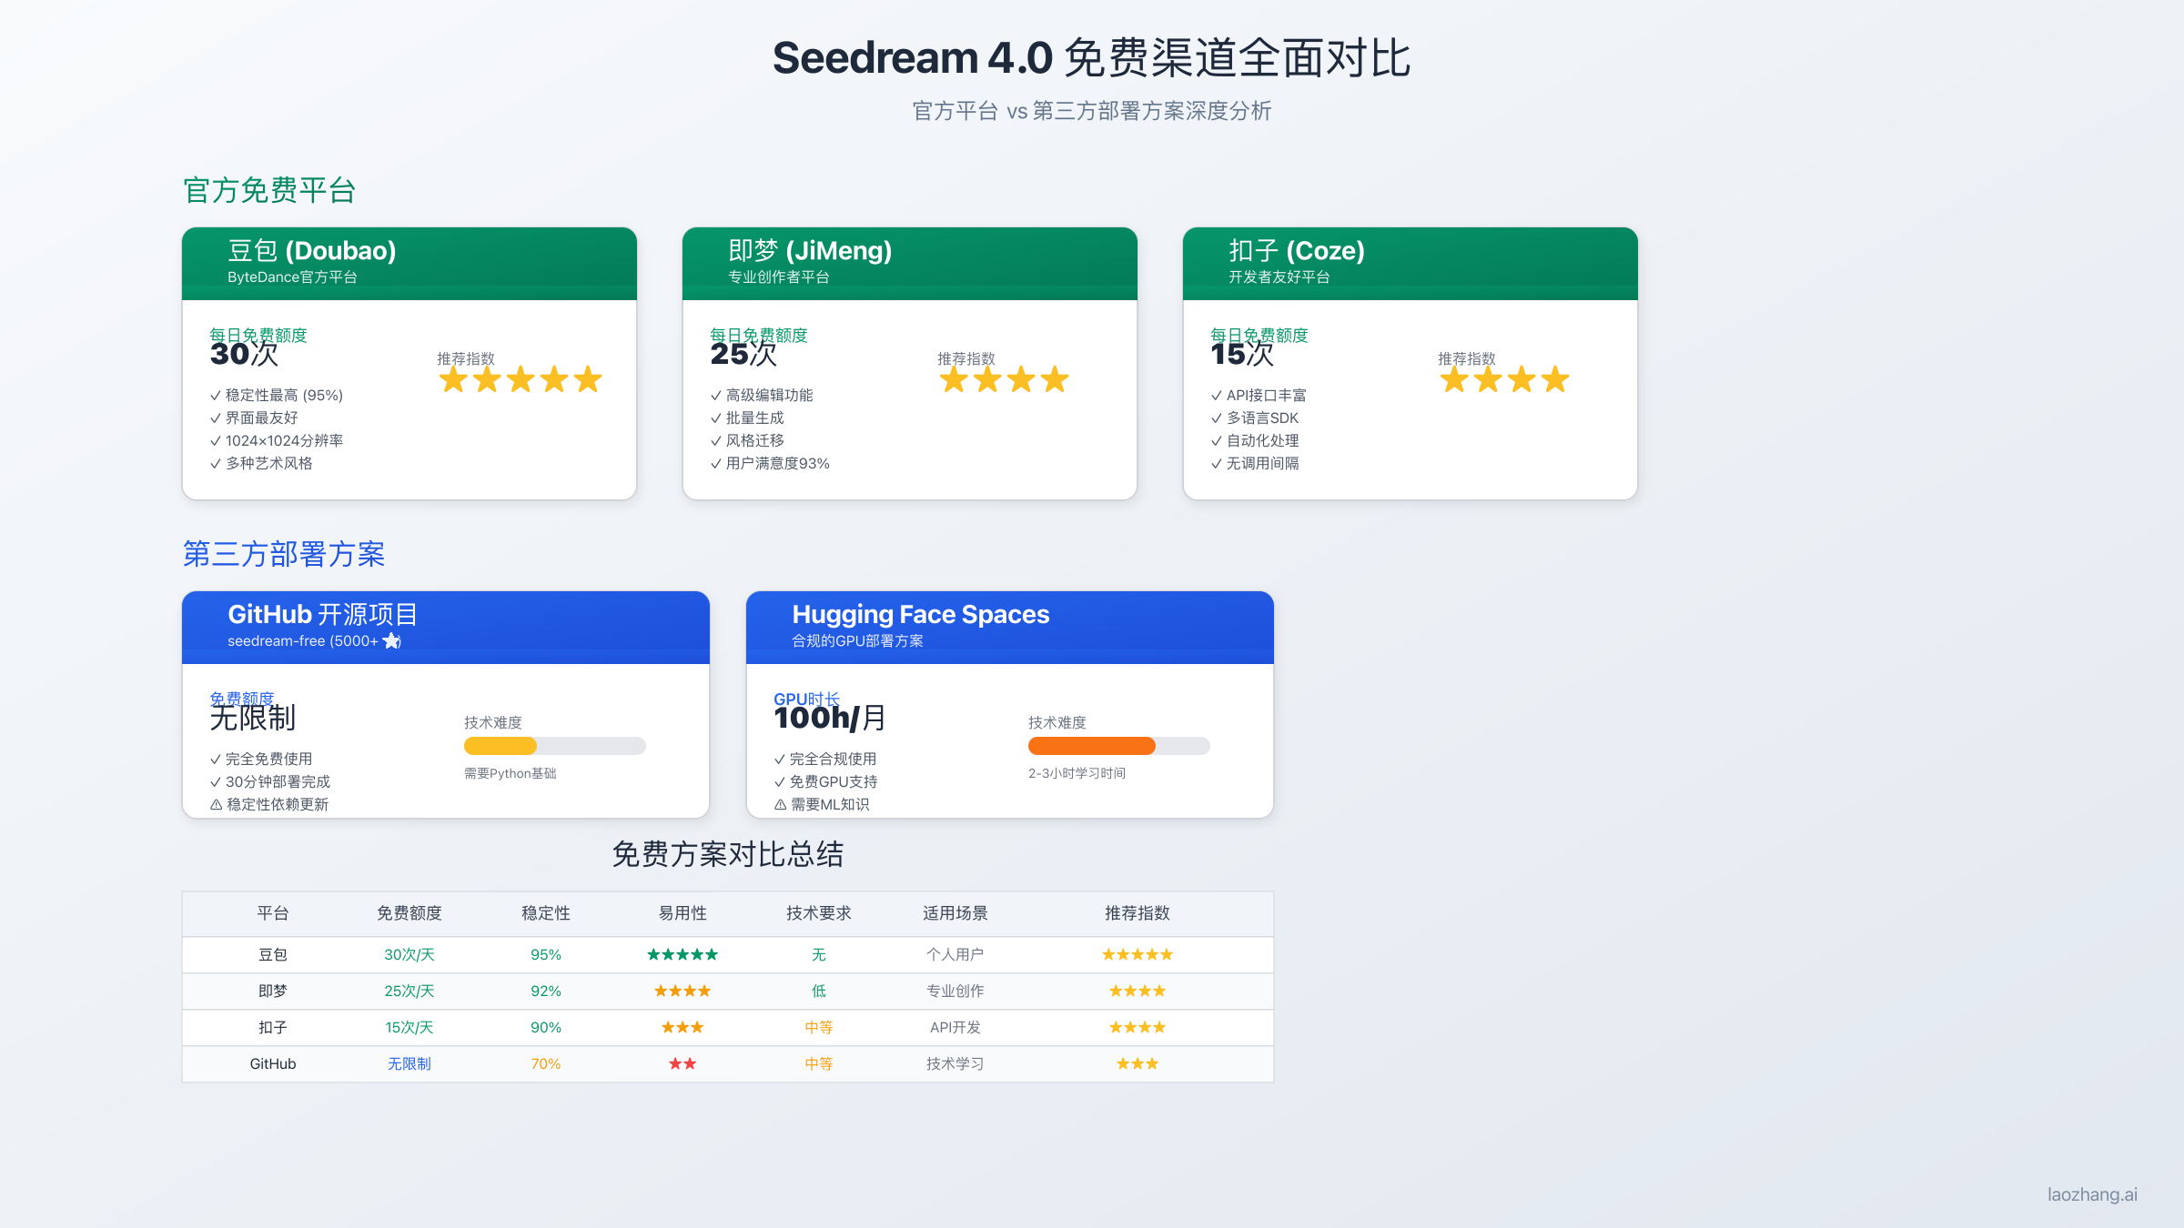Click the 需要Python基础 note
This screenshot has width=2184, height=1228.
click(x=510, y=773)
